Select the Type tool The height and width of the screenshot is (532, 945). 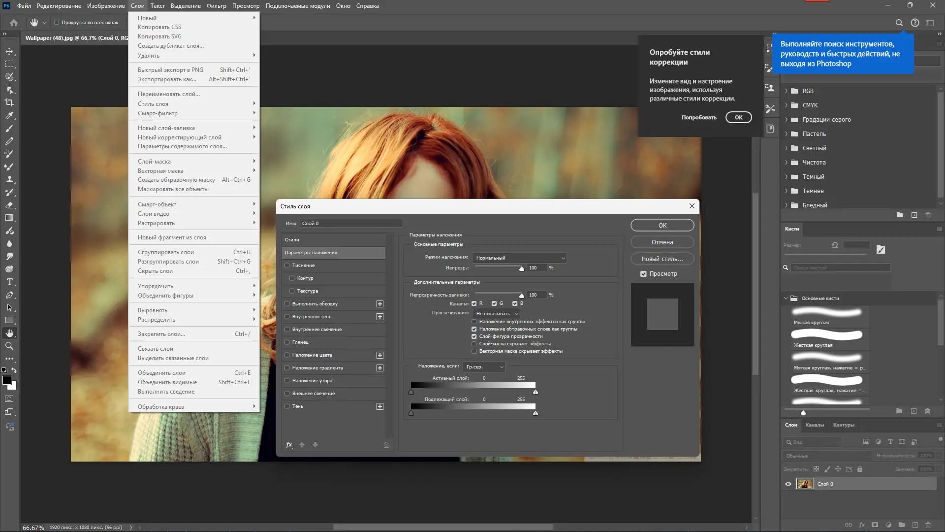(9, 282)
